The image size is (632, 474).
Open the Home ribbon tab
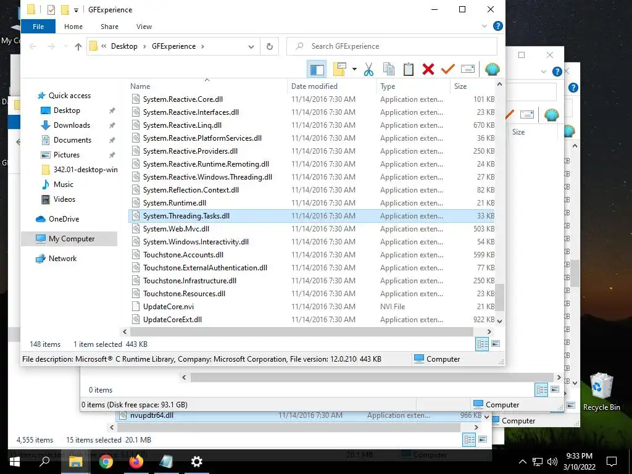pos(73,27)
